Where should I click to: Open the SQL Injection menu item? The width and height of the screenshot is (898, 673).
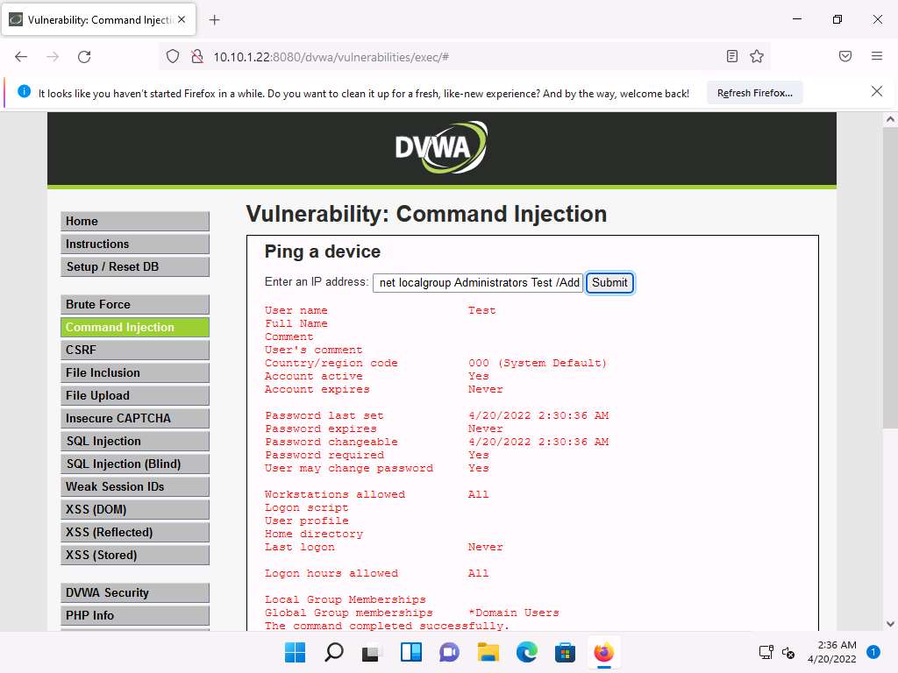[135, 442]
